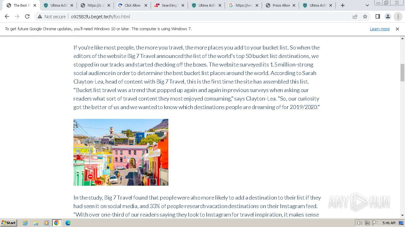Click the address bar URL
This screenshot has width=405, height=227.
tap(100, 17)
